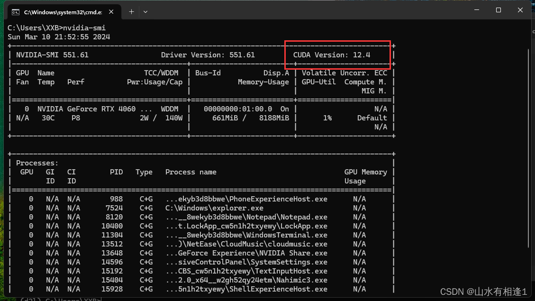The height and width of the screenshot is (301, 535).
Task: Click the LockApp.exe process entry
Action: (246, 226)
